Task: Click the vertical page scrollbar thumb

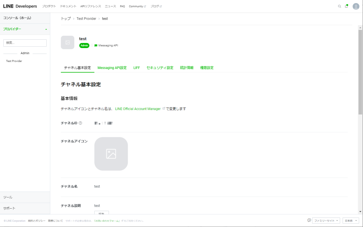Action: point(360,72)
